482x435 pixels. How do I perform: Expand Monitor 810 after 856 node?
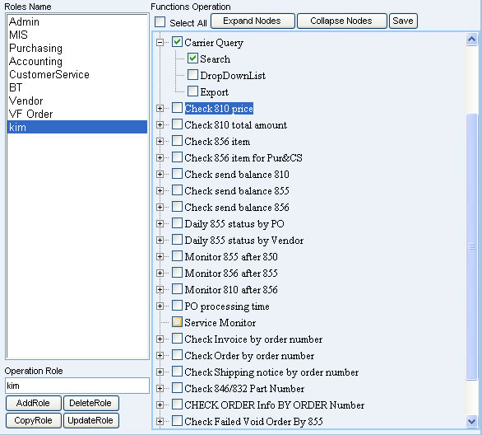160,289
